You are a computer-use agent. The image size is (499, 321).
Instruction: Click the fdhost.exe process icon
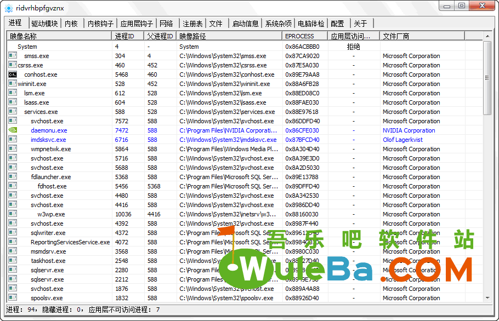click(13, 186)
